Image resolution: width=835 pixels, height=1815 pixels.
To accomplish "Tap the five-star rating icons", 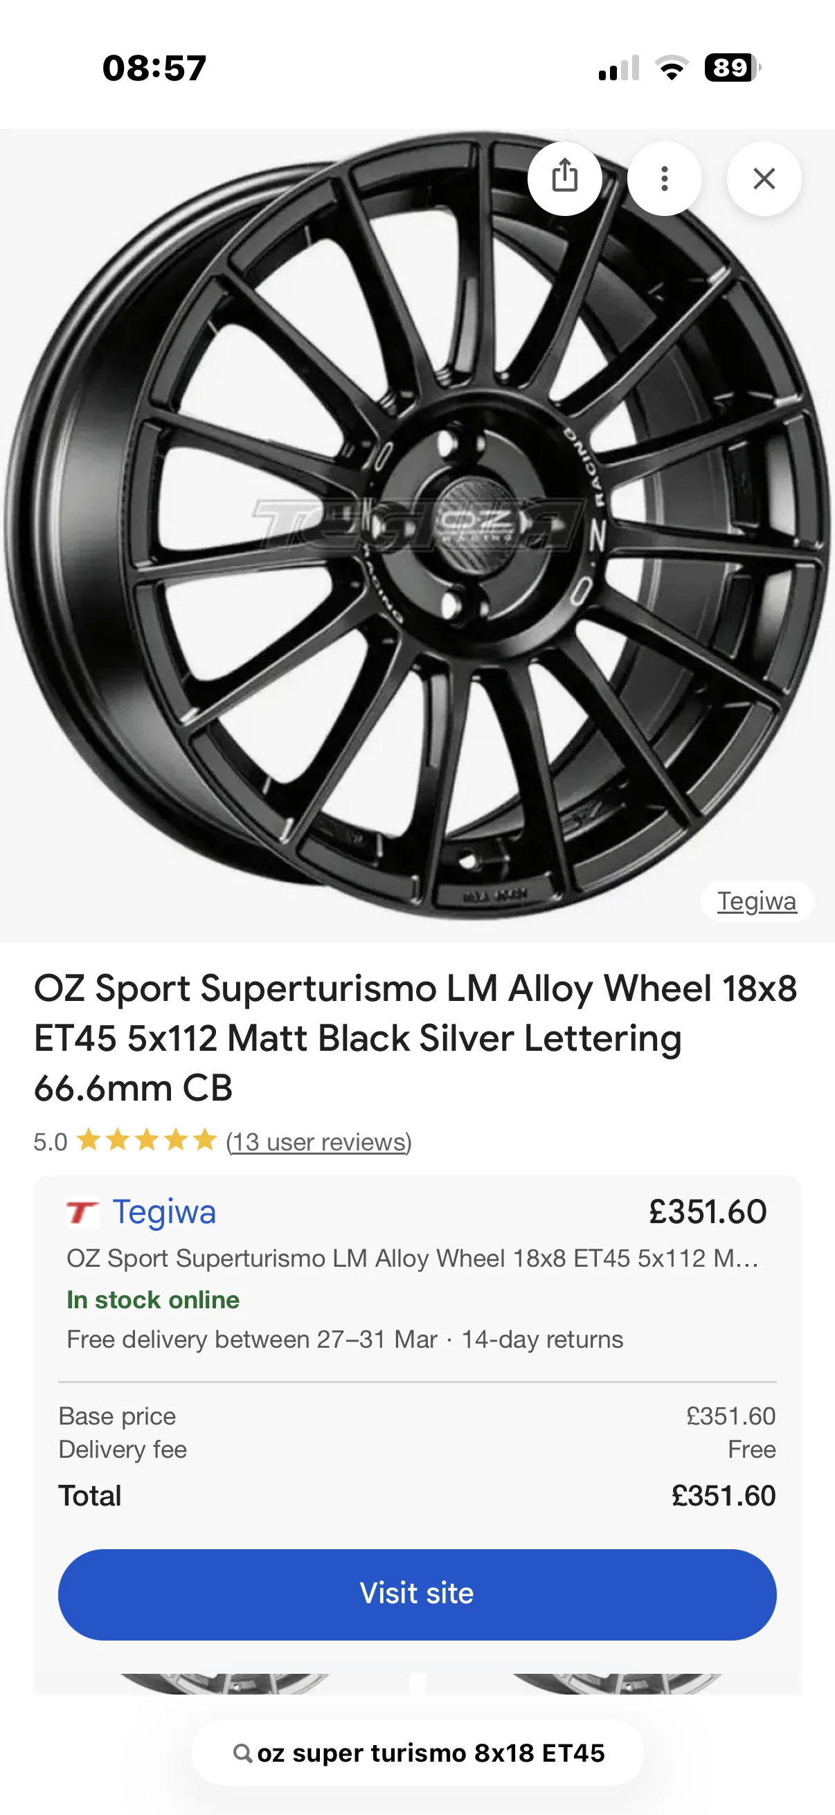I will pos(147,1140).
